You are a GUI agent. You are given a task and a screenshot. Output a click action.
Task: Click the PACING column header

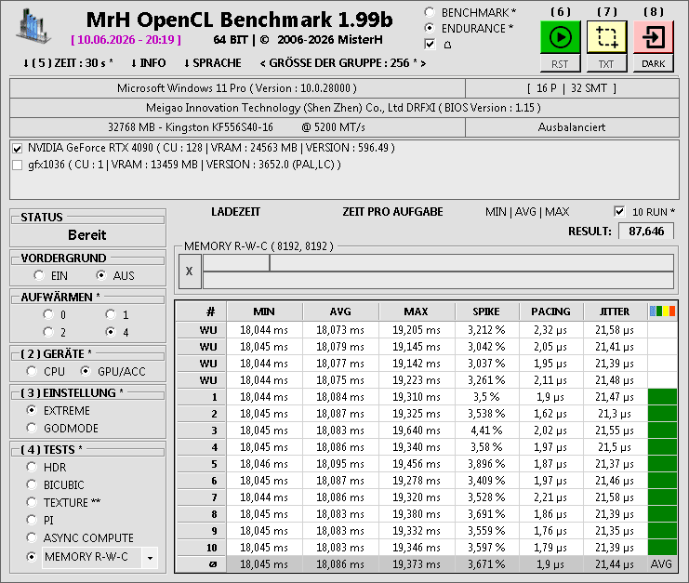pyautogui.click(x=550, y=311)
